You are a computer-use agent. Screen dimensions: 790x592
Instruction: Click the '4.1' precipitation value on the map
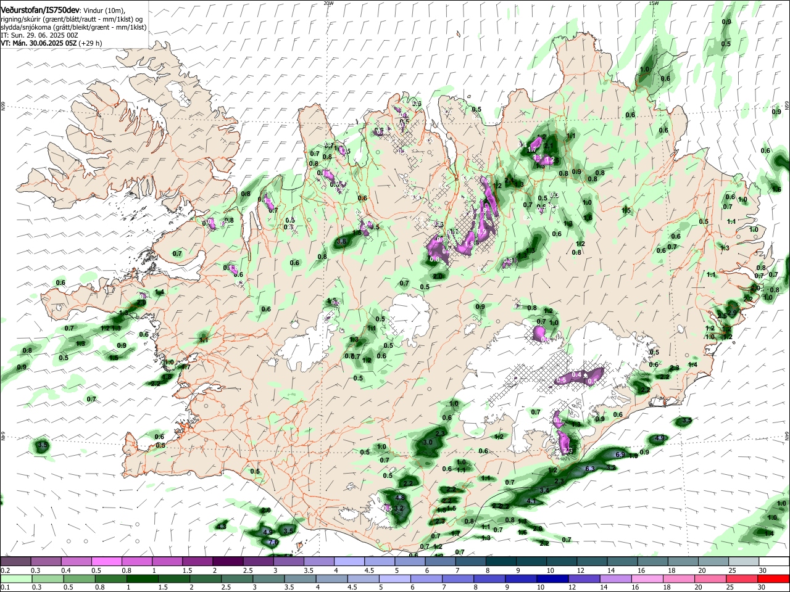point(531,501)
